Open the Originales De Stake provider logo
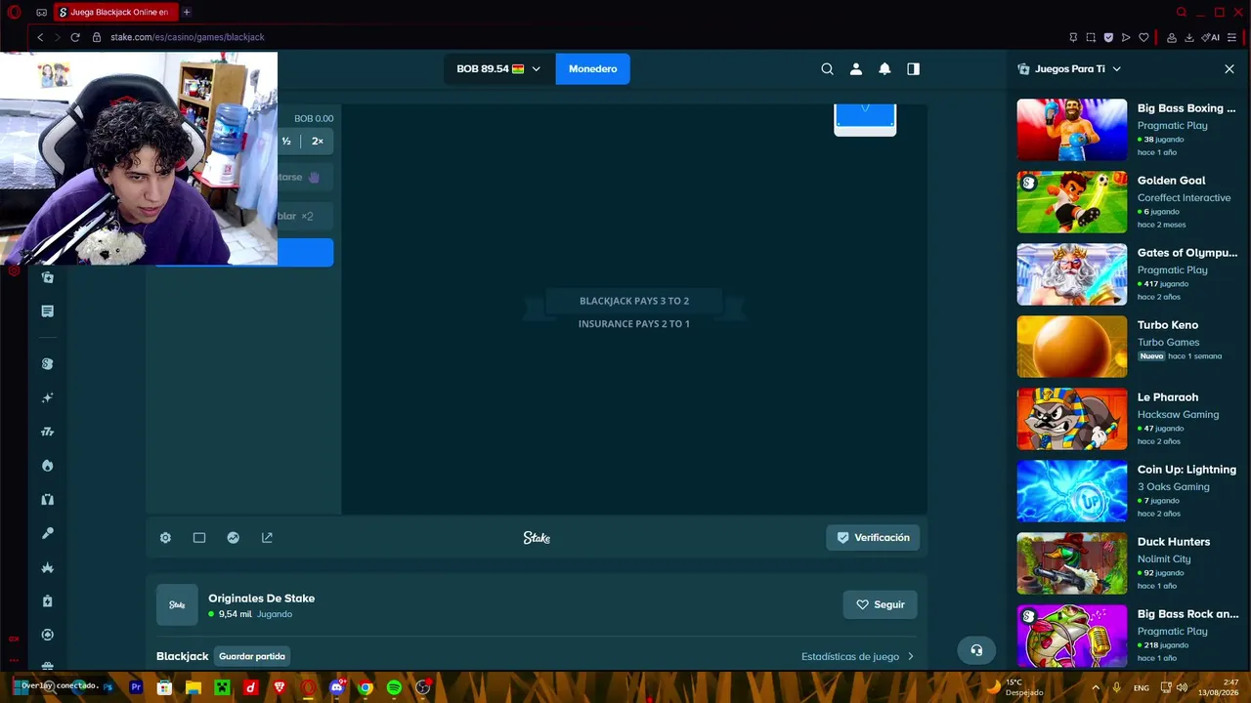This screenshot has height=703, width=1251. tap(177, 605)
